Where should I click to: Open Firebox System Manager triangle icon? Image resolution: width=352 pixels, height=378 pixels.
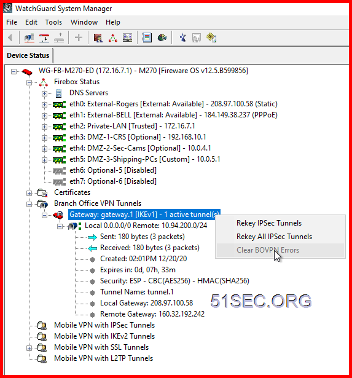[113, 38]
